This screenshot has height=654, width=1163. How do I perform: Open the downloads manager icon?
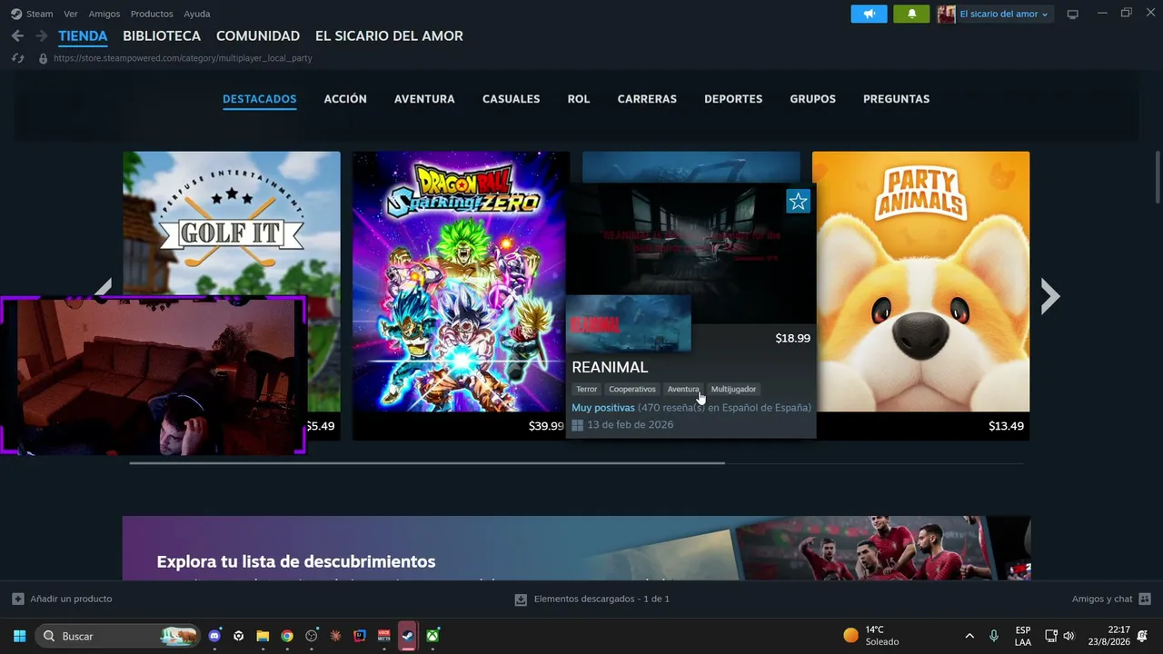pos(521,599)
